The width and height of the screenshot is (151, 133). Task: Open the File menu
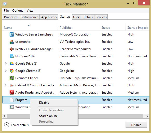(x=6, y=11)
